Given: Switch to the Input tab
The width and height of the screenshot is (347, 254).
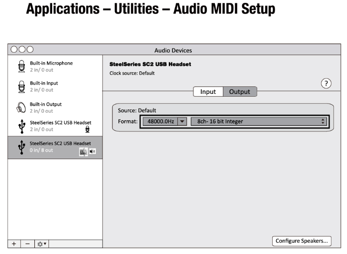Looking at the screenshot, I should coord(208,92).
